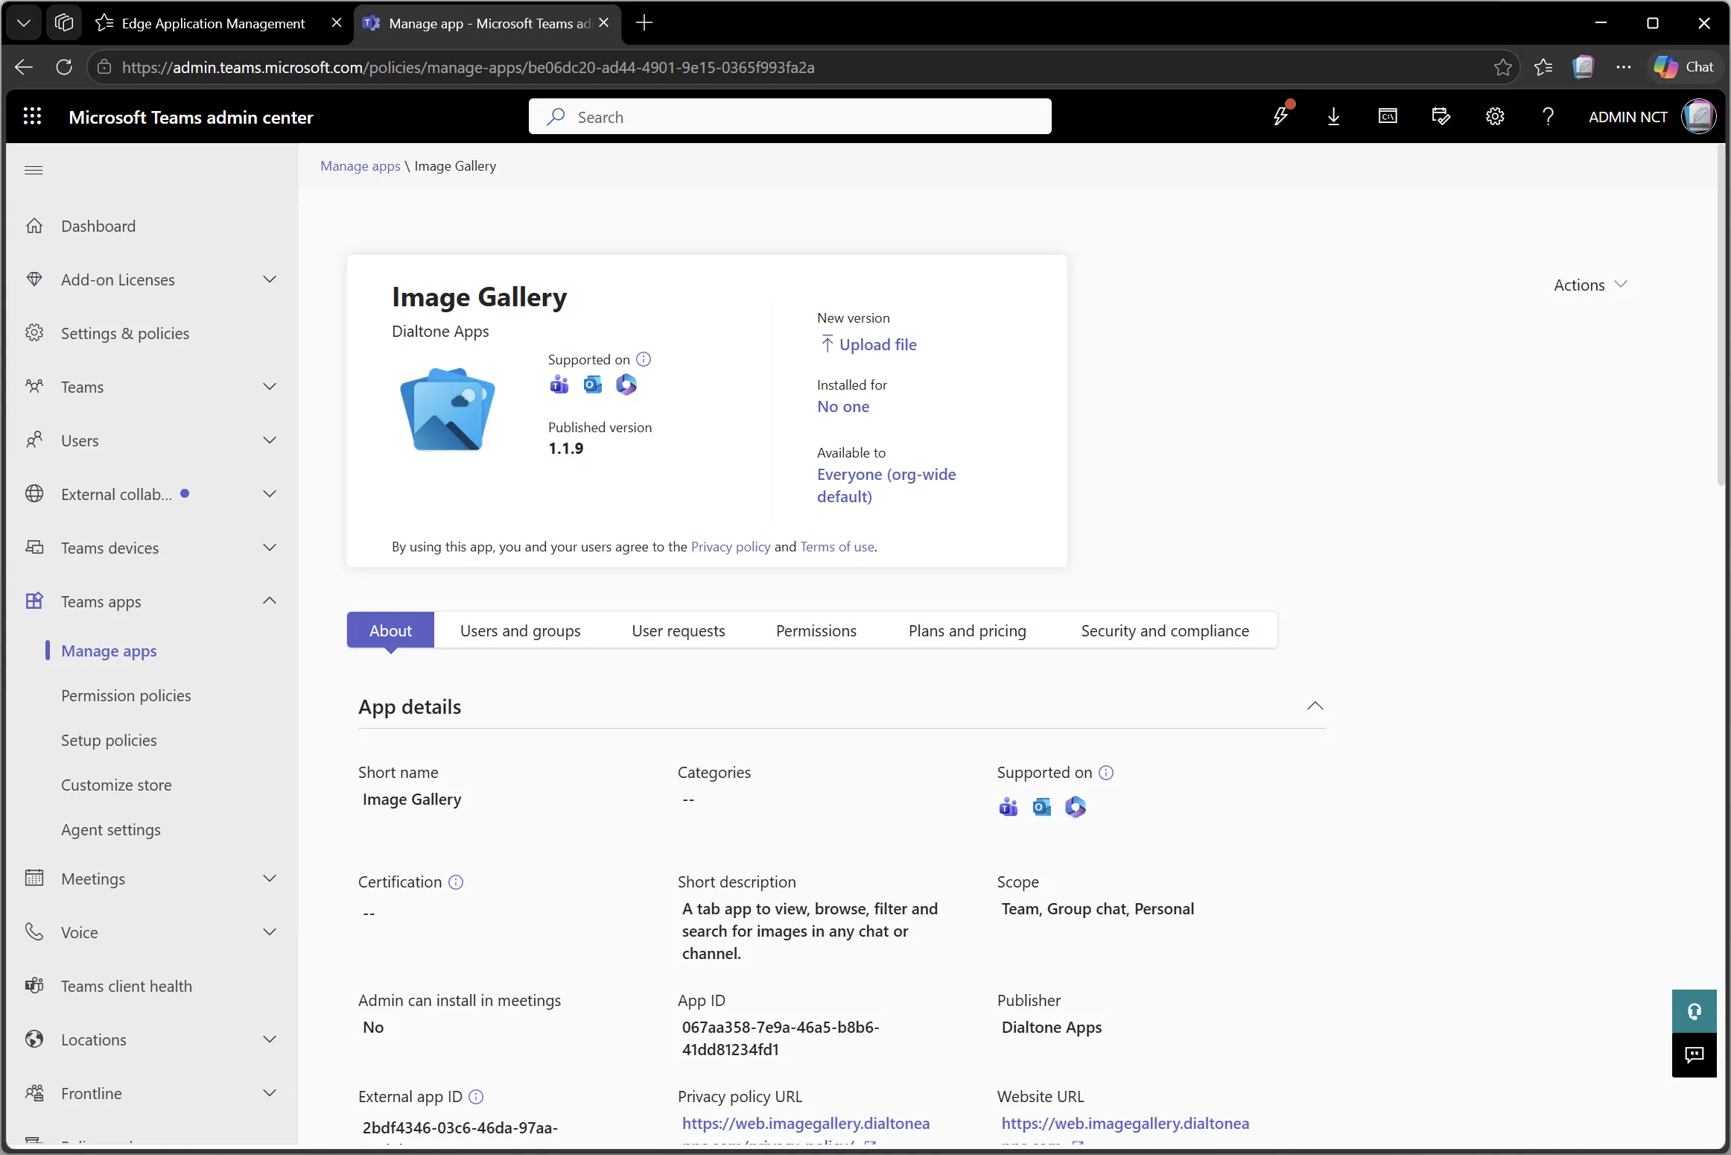
Task: Switch to User requests tab
Action: click(x=678, y=630)
